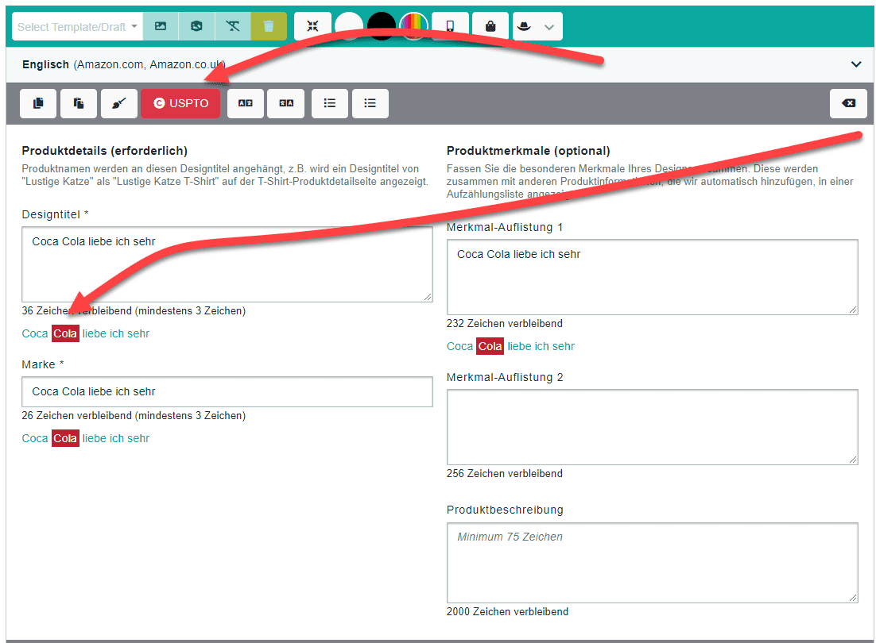The image size is (876, 643).
Task: Click the cowboy hat icon
Action: (x=524, y=26)
